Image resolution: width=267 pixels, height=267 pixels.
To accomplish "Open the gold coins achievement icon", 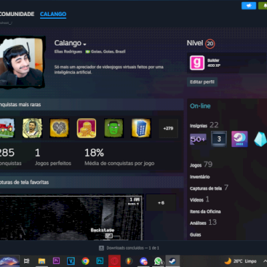I will click(87, 128).
